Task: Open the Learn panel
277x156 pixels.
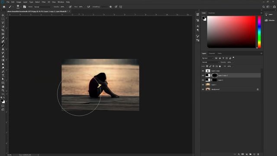Action: coord(269,14)
